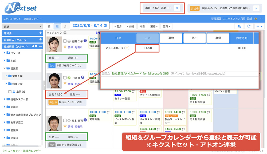267x154 pixels.
Task: Collapse the 組織情報 group section minus icon
Action: [41, 46]
